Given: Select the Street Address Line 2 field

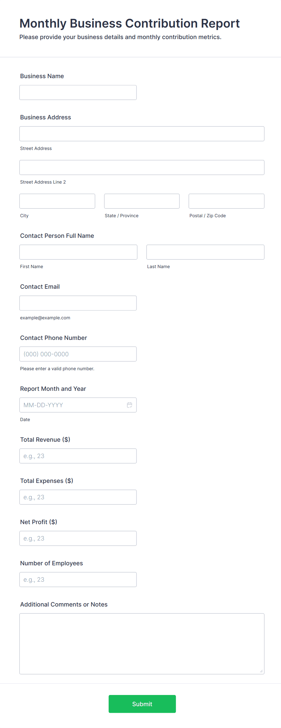Looking at the screenshot, I should (142, 167).
